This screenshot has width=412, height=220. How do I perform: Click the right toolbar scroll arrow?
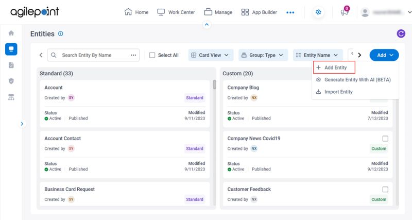359,55
